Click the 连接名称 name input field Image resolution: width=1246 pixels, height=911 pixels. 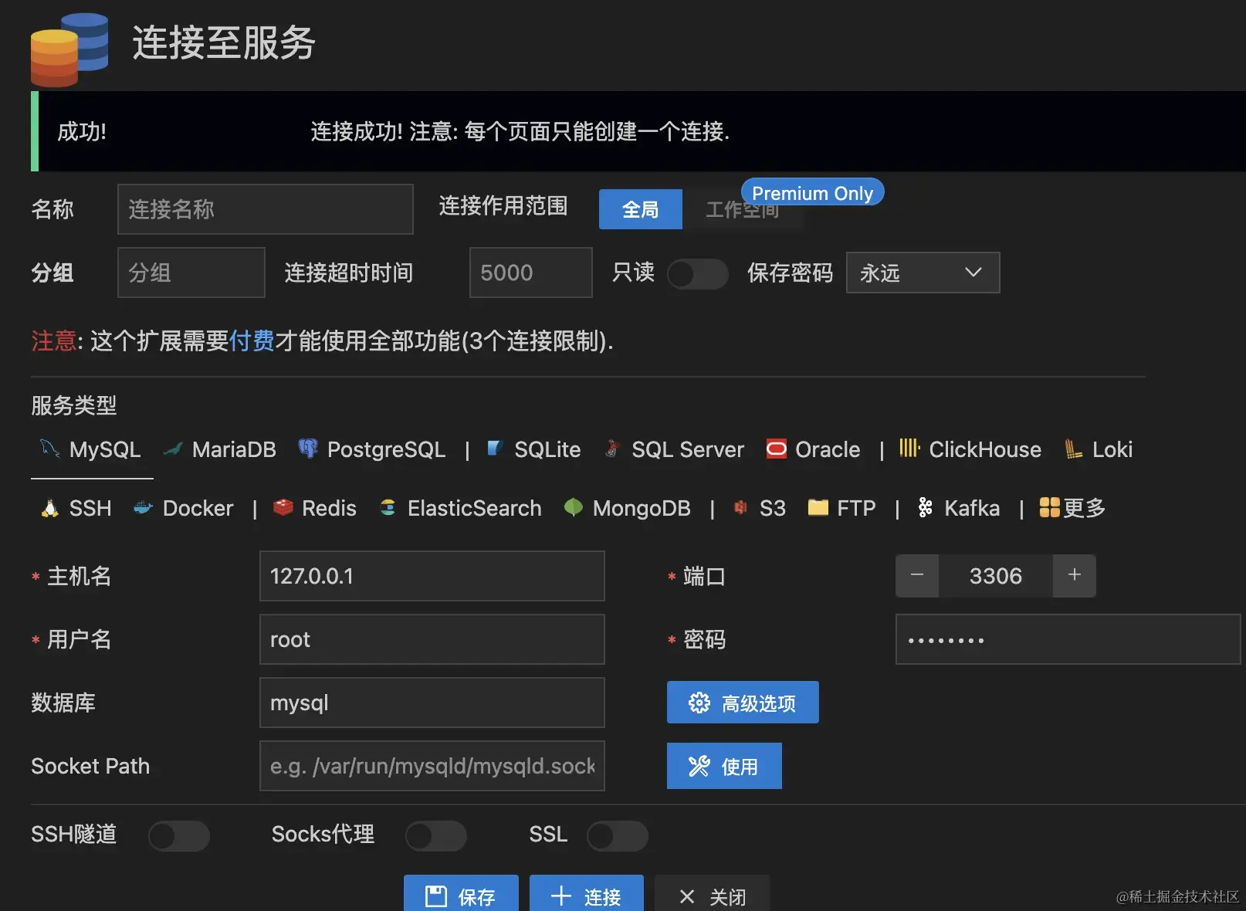click(x=266, y=209)
